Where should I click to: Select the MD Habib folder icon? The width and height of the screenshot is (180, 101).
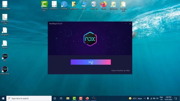coord(74,5)
